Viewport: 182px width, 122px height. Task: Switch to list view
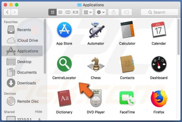tap(60, 12)
